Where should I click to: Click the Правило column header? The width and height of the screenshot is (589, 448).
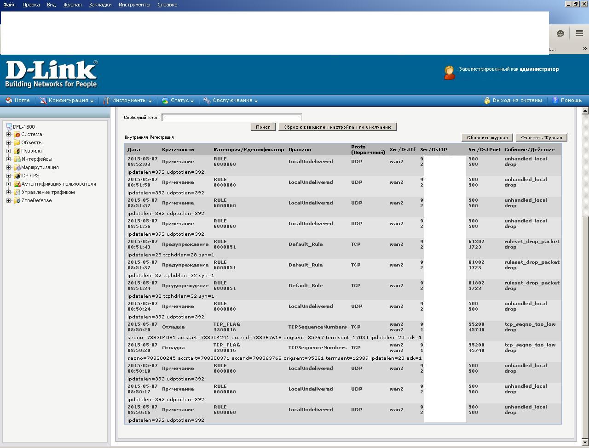tap(300, 150)
